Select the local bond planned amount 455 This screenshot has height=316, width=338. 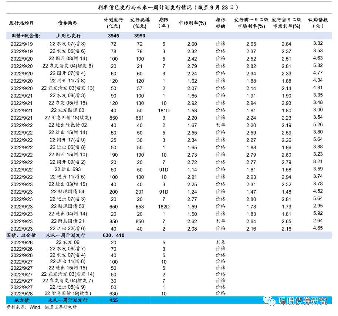click(114, 300)
